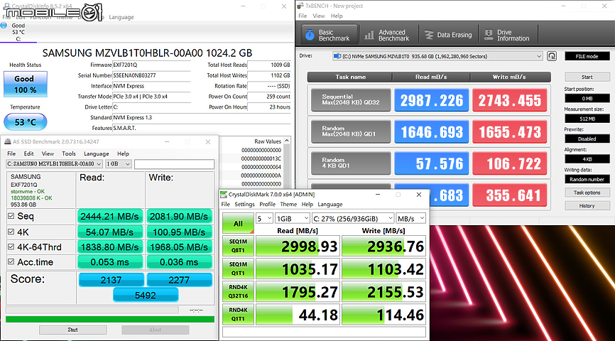Uncheck the Acc.time test checkbox
Image resolution: width=615 pixels, height=341 pixels.
(x=11, y=261)
